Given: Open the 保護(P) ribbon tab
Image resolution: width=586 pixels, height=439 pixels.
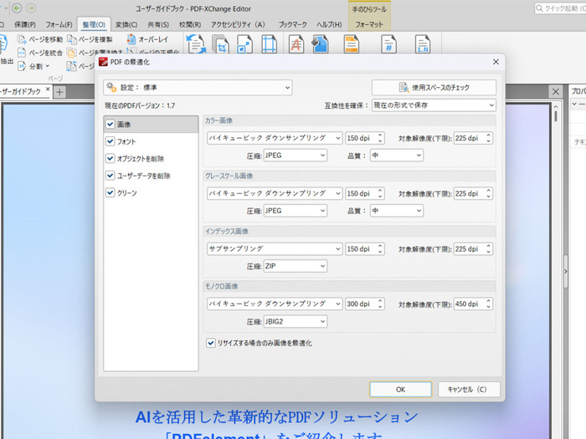Looking at the screenshot, I should click(x=24, y=24).
